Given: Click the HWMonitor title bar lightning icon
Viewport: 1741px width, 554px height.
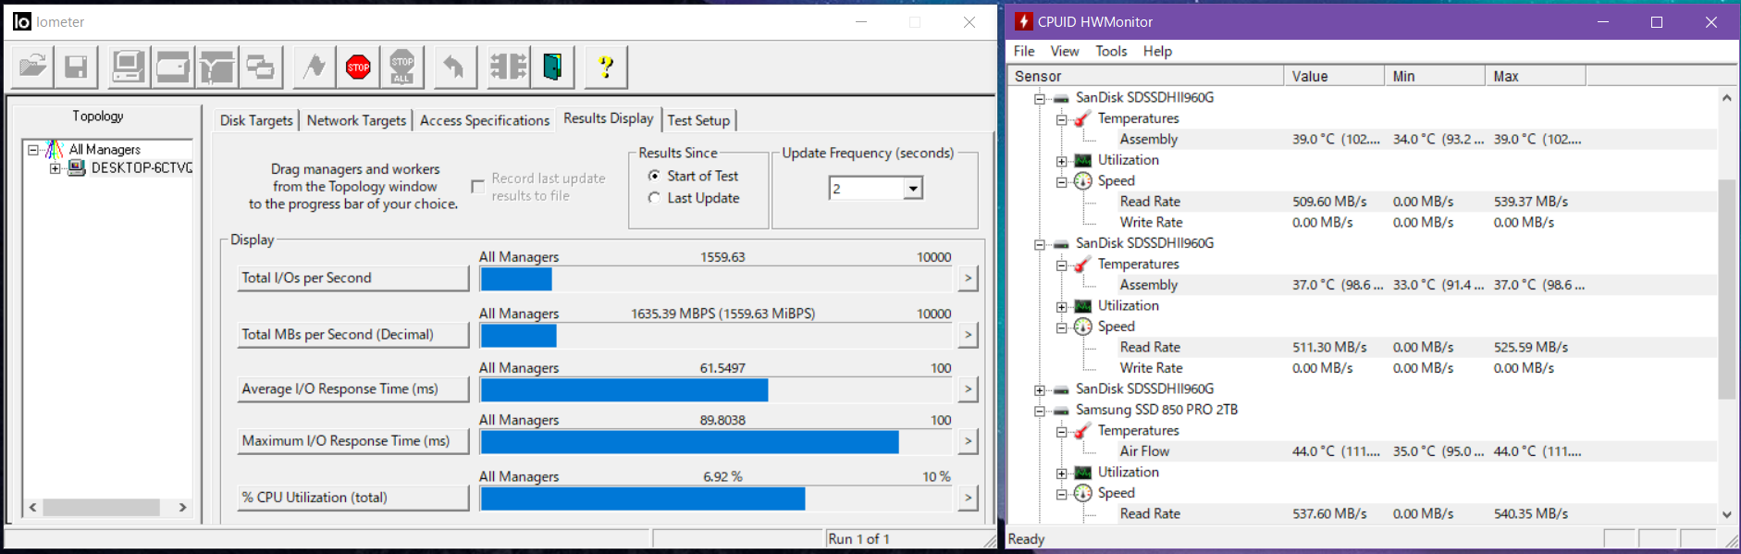Looking at the screenshot, I should (x=1023, y=21).
